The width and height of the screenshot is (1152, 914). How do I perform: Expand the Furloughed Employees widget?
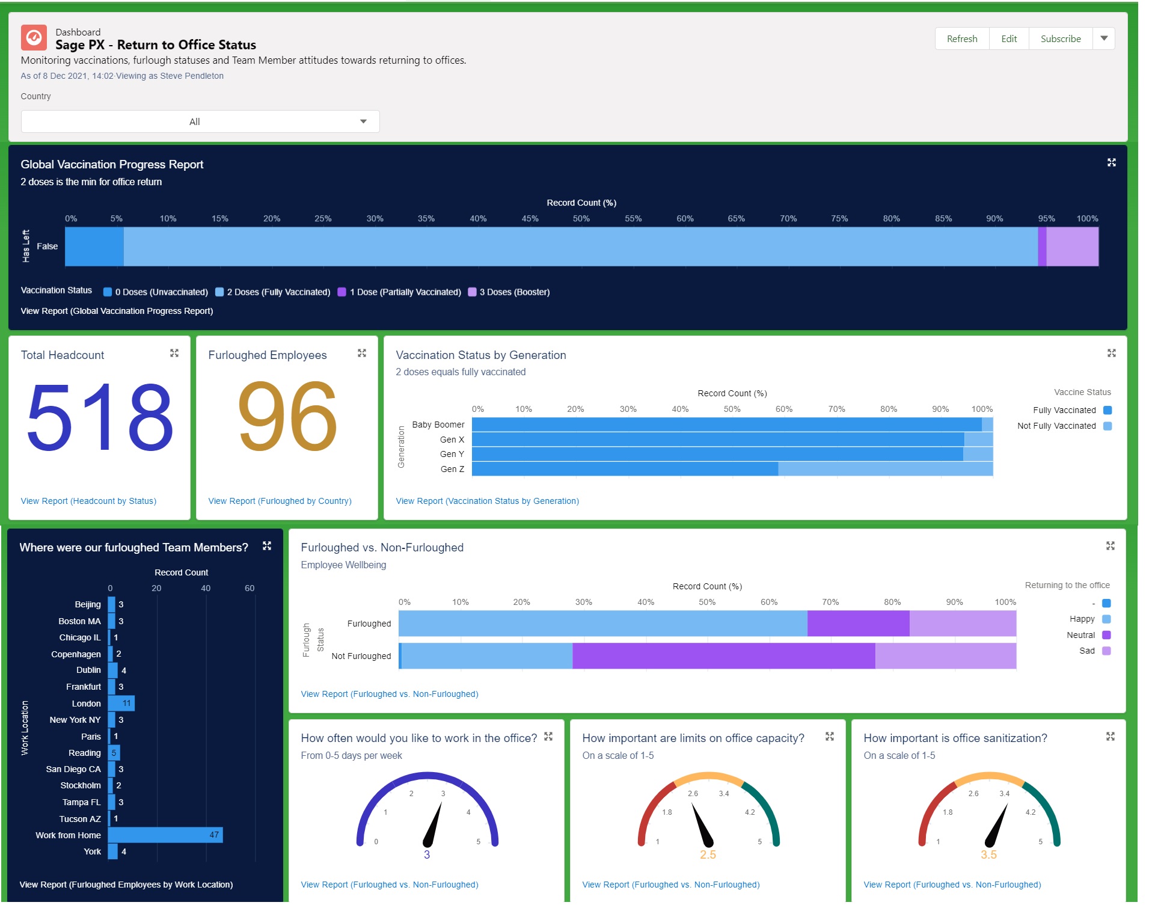coord(362,353)
